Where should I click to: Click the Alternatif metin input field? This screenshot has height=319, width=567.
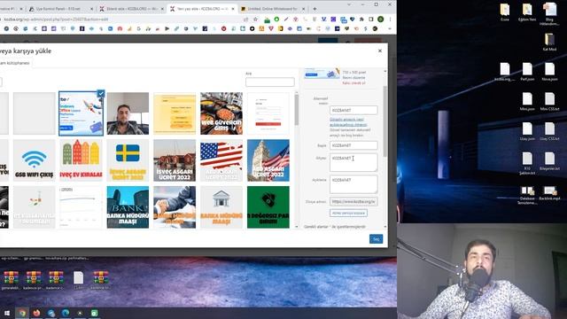pos(353,110)
